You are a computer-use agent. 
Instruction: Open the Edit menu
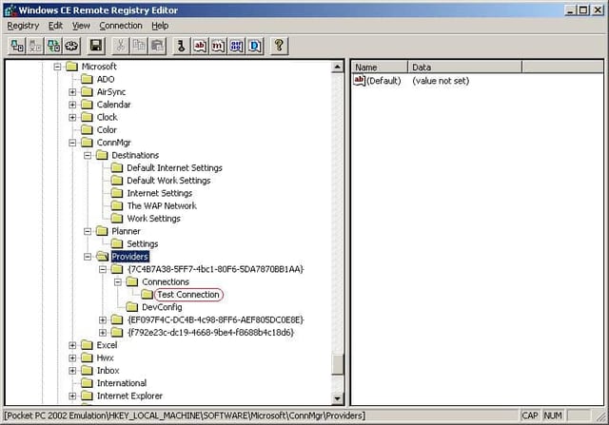pyautogui.click(x=55, y=26)
